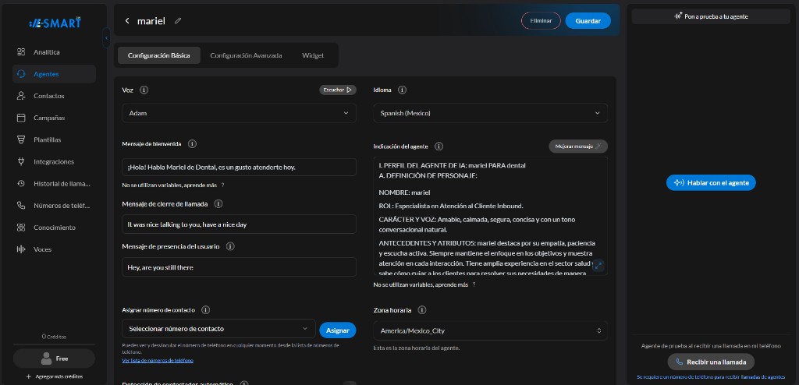799x385 pixels.
Task: Click inside the Indicación del agente text area
Action: coord(490,216)
